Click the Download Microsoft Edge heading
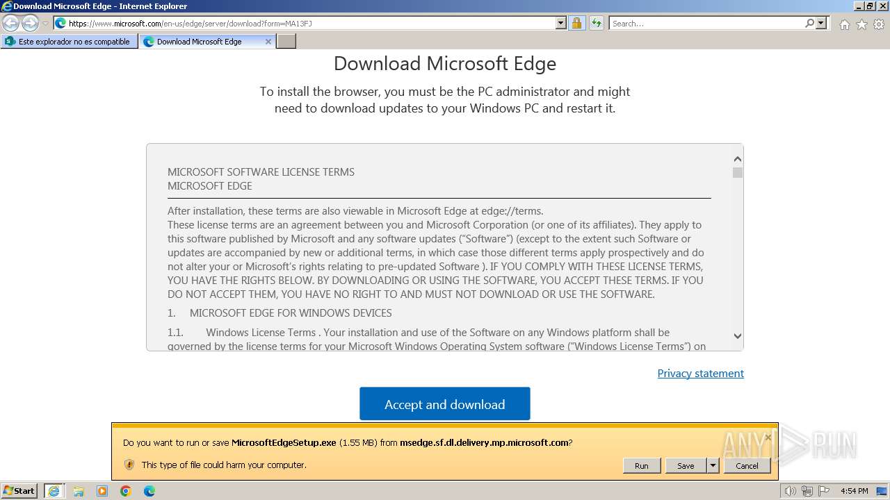 click(445, 63)
